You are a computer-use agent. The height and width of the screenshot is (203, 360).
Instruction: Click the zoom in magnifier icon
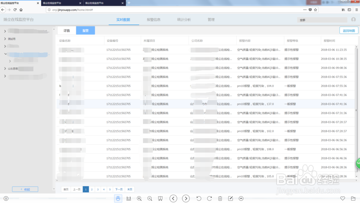pos(139,199)
